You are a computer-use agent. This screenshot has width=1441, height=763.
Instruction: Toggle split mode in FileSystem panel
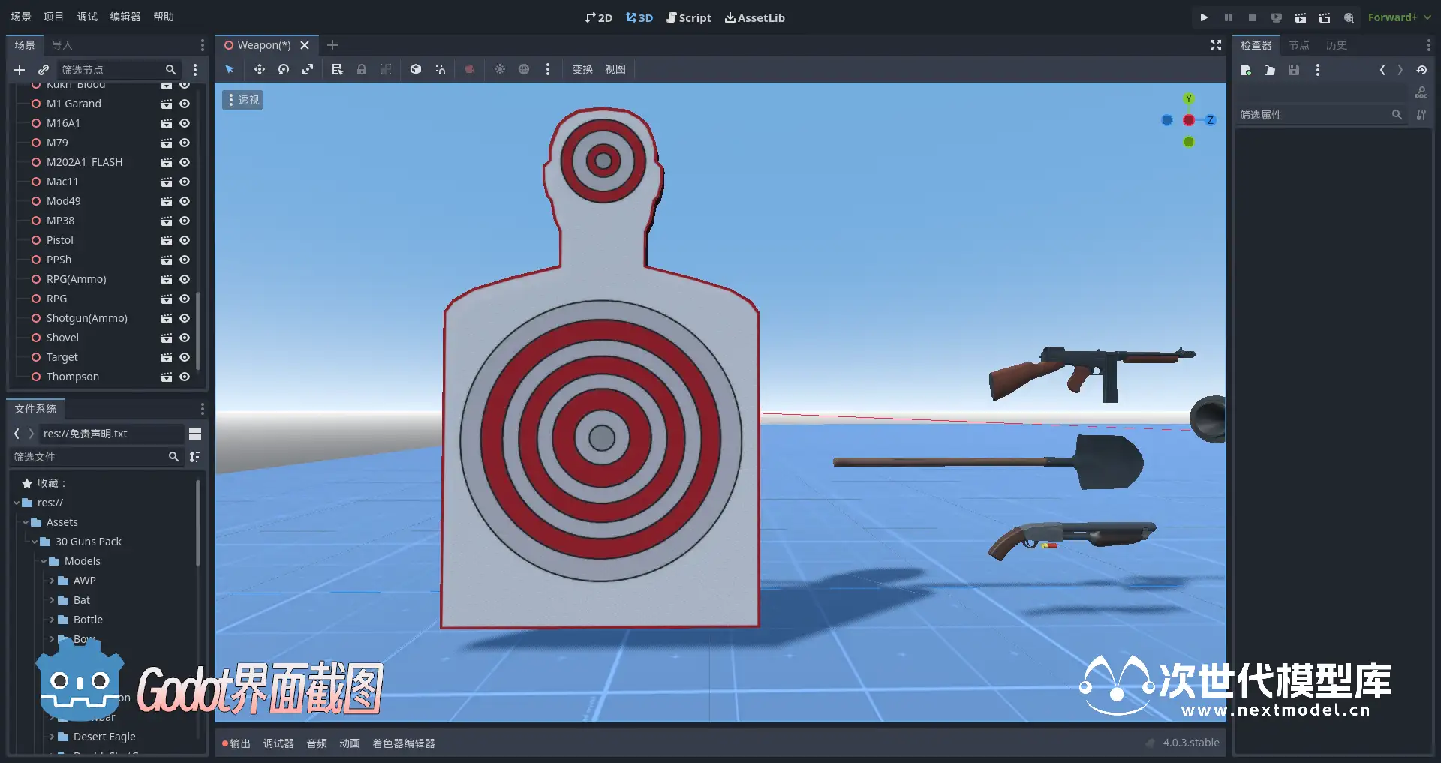point(195,434)
